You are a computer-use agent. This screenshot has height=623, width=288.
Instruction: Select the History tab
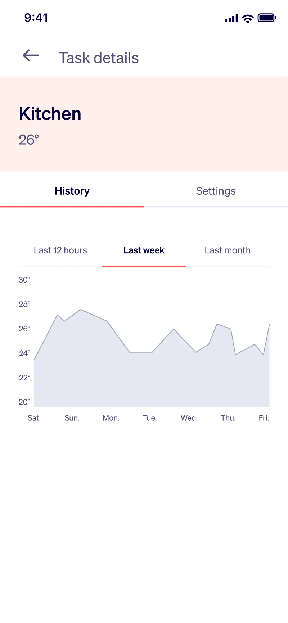(72, 191)
